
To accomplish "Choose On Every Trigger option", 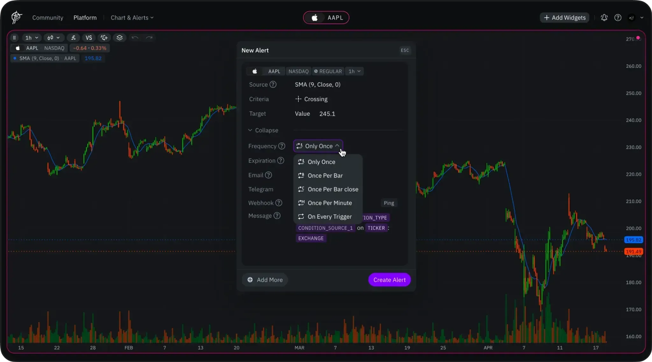I will (x=330, y=217).
